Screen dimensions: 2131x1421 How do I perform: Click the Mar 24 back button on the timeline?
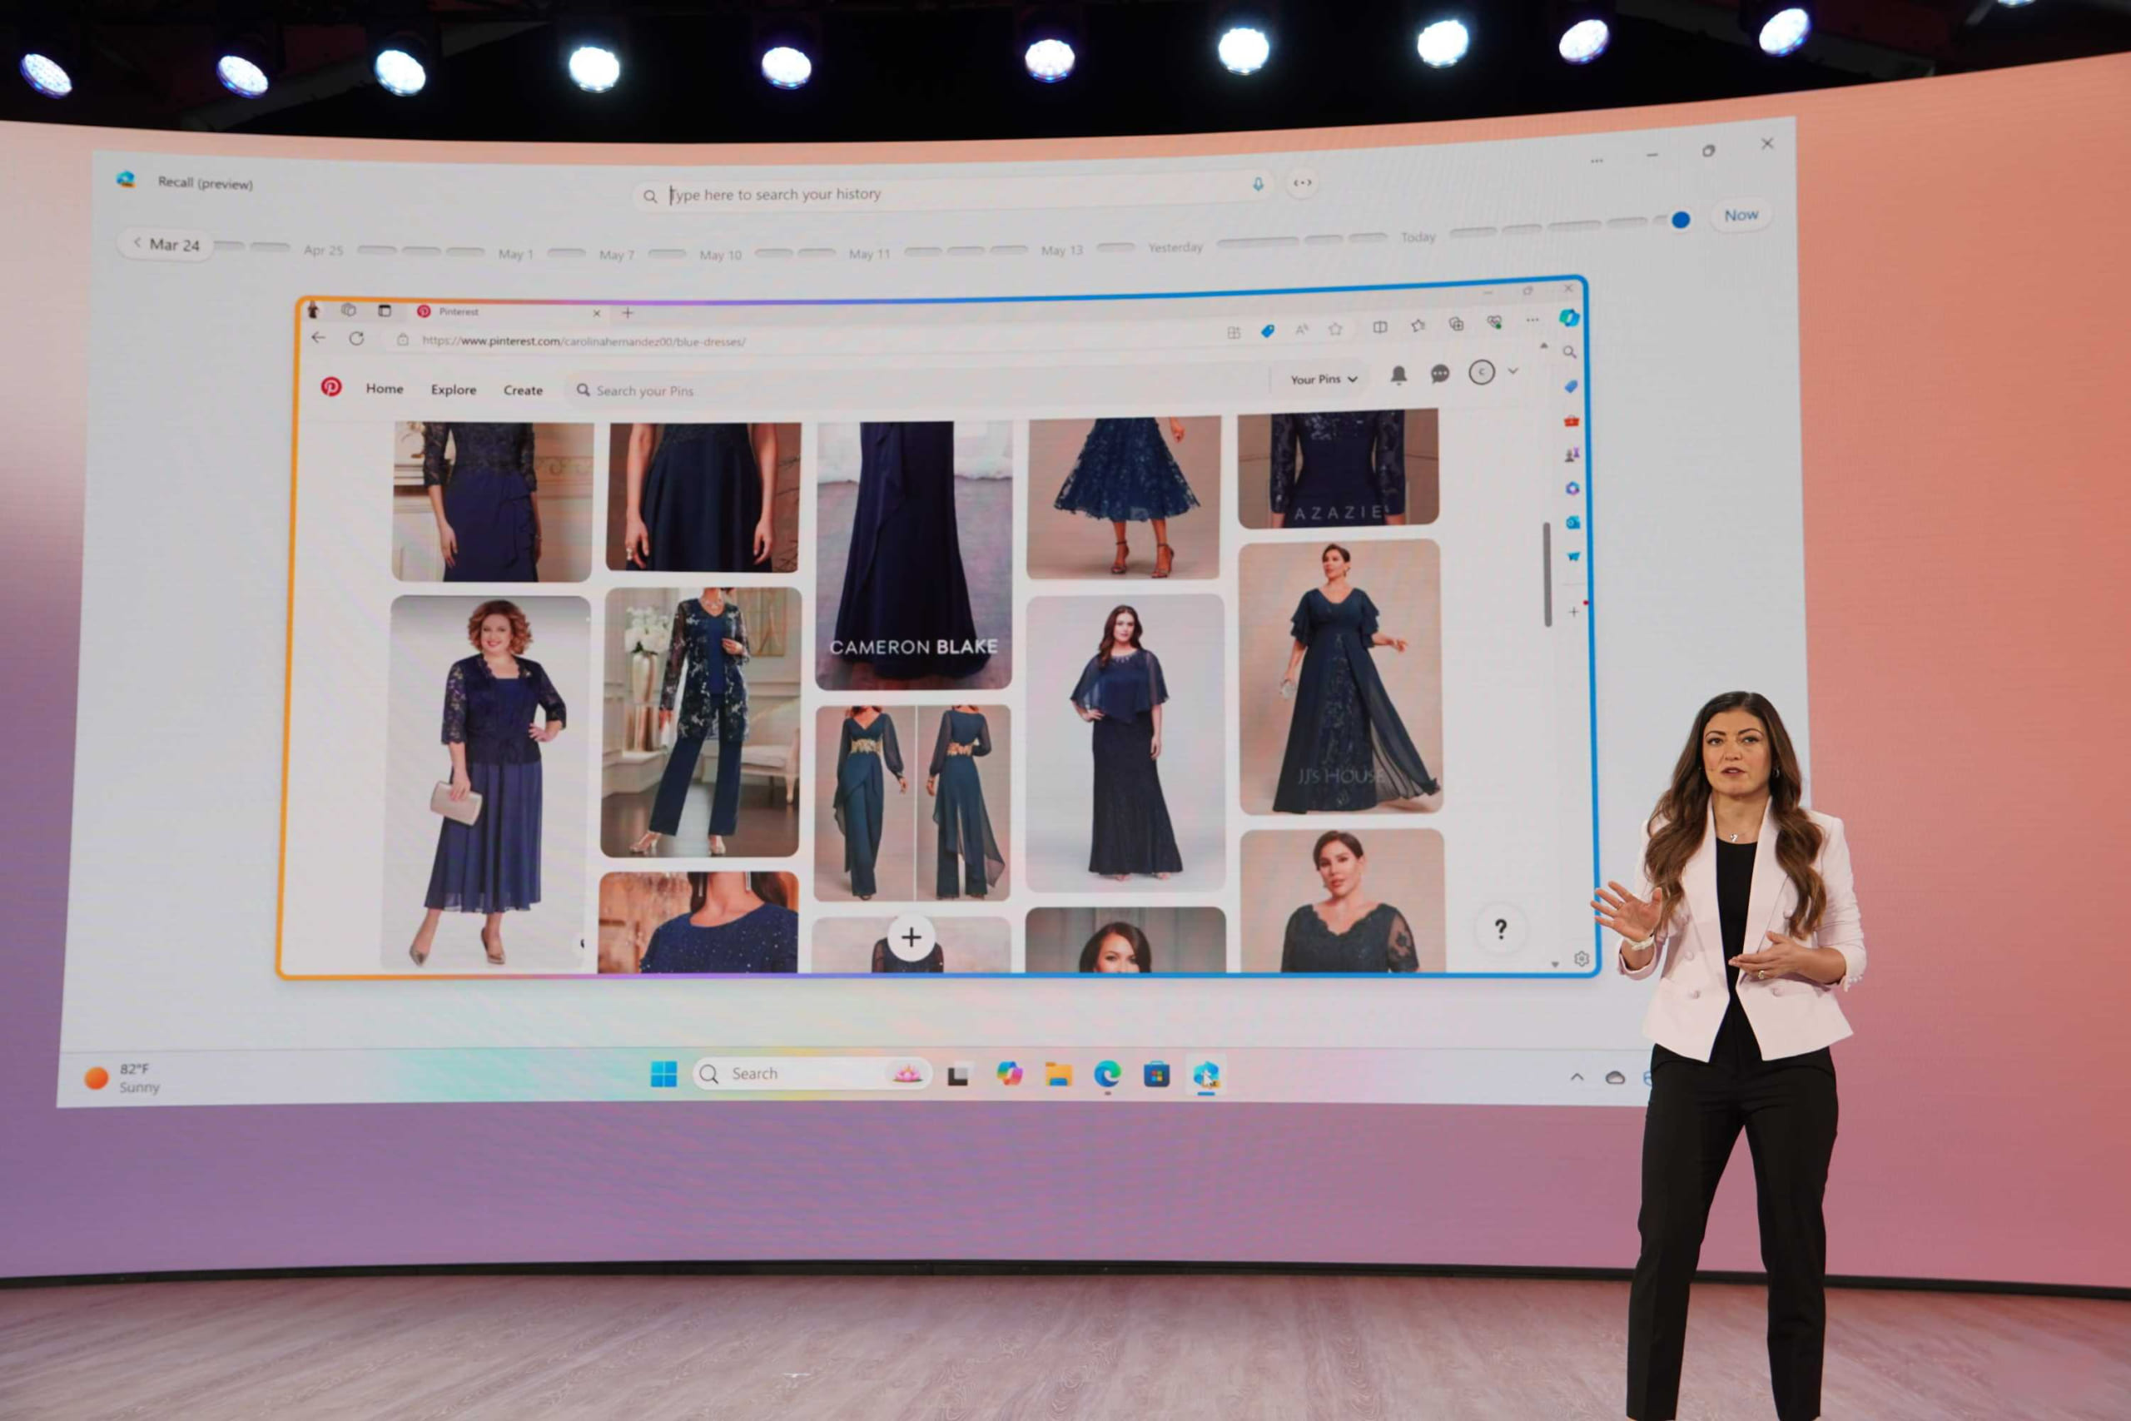166,245
